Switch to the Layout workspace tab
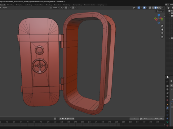The image size is (173, 129). coord(3,5)
